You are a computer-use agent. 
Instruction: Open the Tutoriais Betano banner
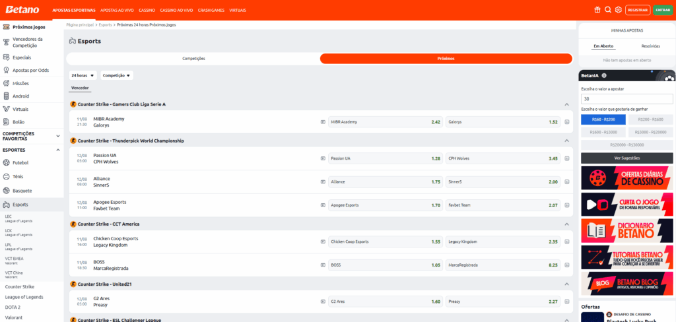[627, 257]
